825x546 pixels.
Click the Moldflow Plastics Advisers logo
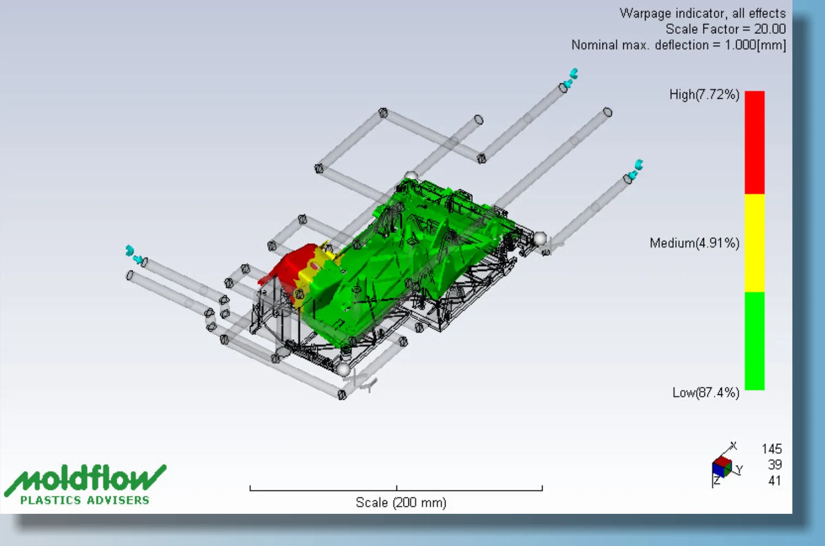[85, 484]
